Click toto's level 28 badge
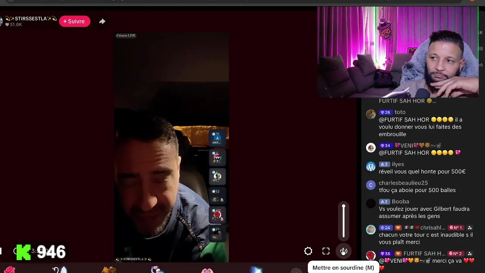 [385, 112]
